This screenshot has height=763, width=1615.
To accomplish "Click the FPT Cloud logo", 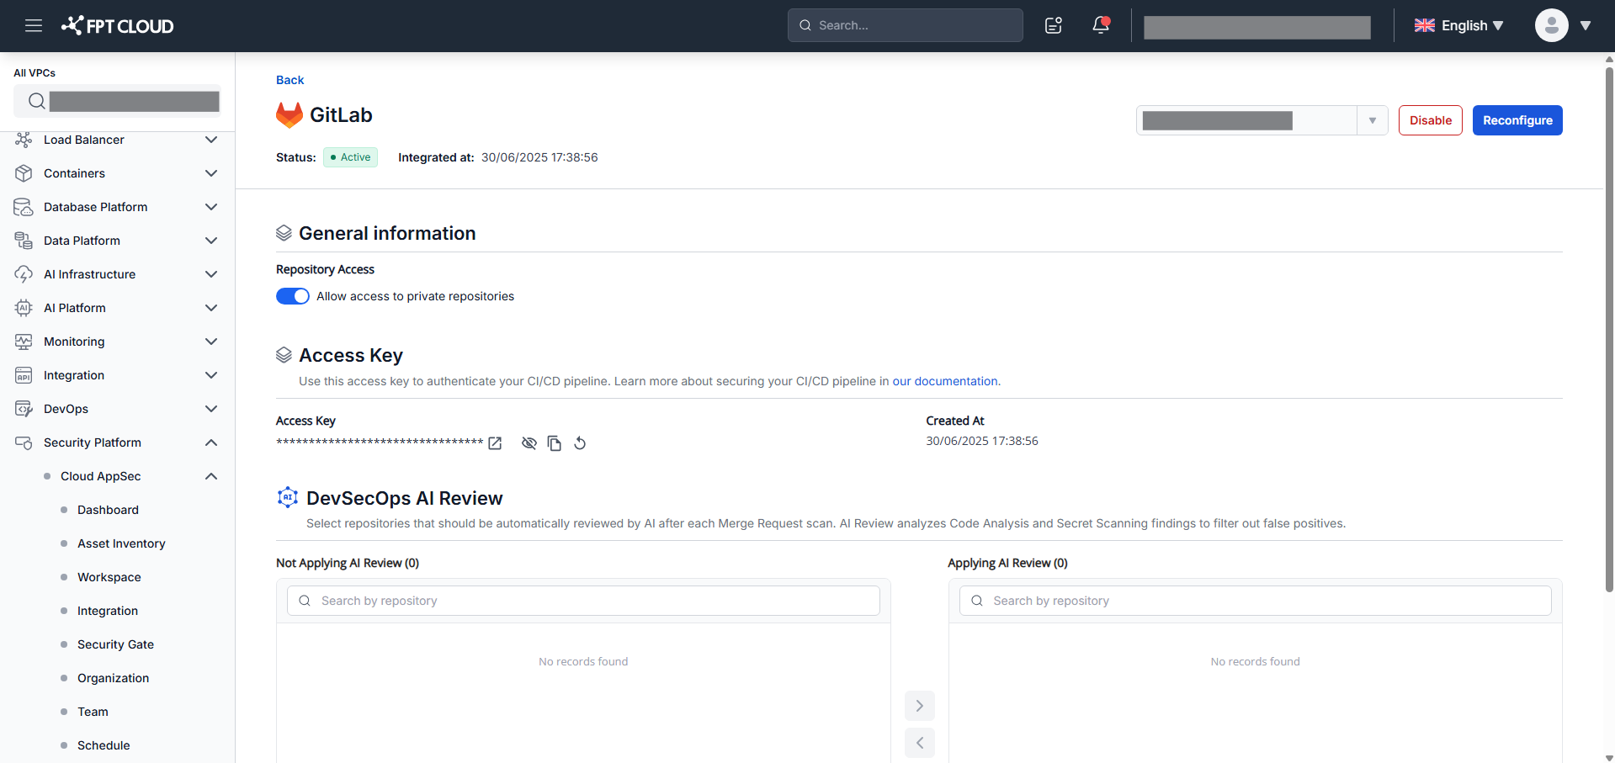I will click(117, 26).
